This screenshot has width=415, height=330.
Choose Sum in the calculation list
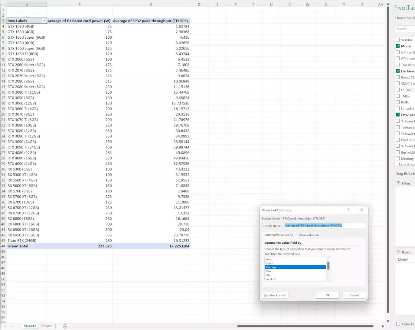pyautogui.click(x=268, y=259)
